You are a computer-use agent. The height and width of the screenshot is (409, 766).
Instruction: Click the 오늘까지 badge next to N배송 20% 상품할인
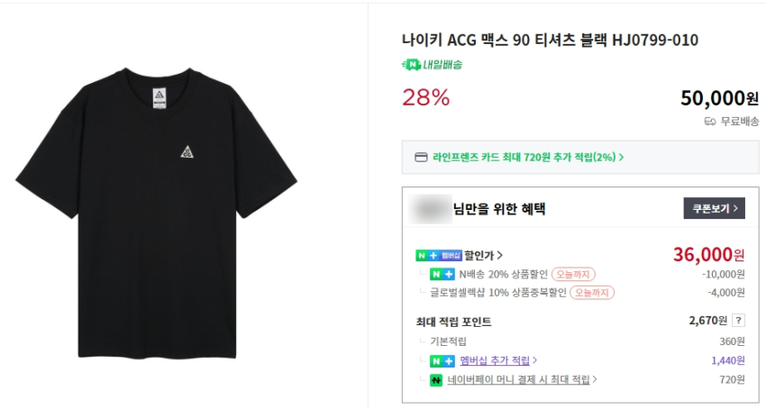click(x=573, y=274)
